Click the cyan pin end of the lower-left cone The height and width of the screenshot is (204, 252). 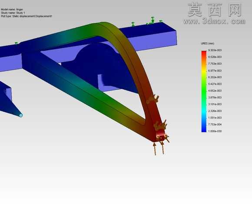[x=21, y=115]
